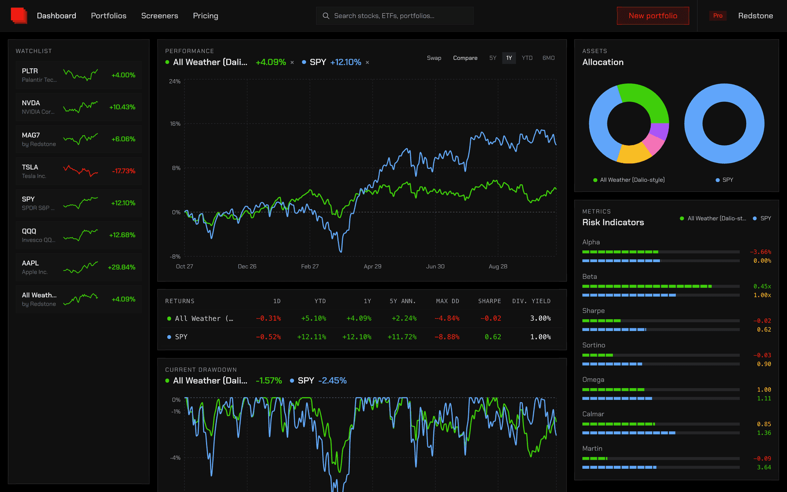Click the SPY allocation donut chart
Image resolution: width=787 pixels, height=492 pixels.
tap(725, 123)
